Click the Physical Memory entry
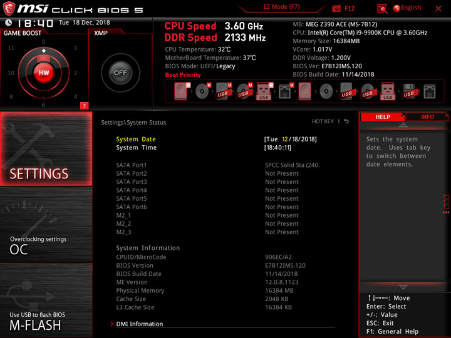The image size is (451, 338). (140, 290)
